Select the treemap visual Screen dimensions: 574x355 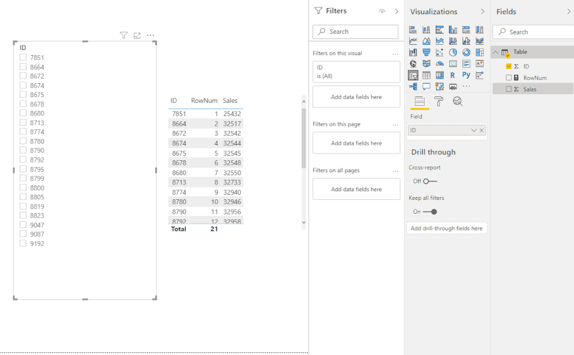480,52
